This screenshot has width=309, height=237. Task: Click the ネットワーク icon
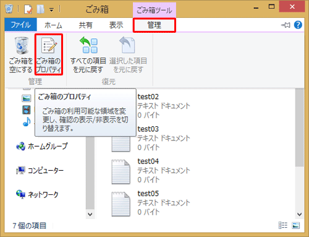point(20,194)
